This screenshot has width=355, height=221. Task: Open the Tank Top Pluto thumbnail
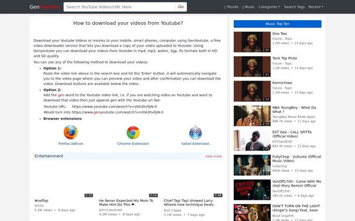(252, 66)
